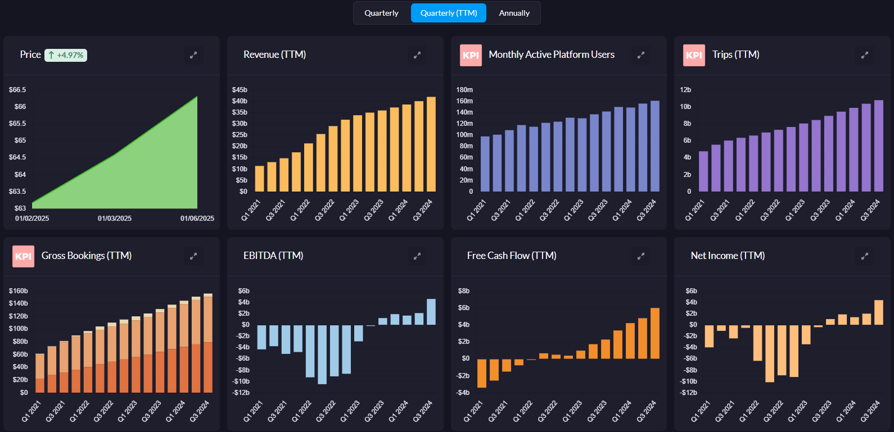
Task: Expand the EBITDA (TTM) chart
Action: pyautogui.click(x=417, y=256)
